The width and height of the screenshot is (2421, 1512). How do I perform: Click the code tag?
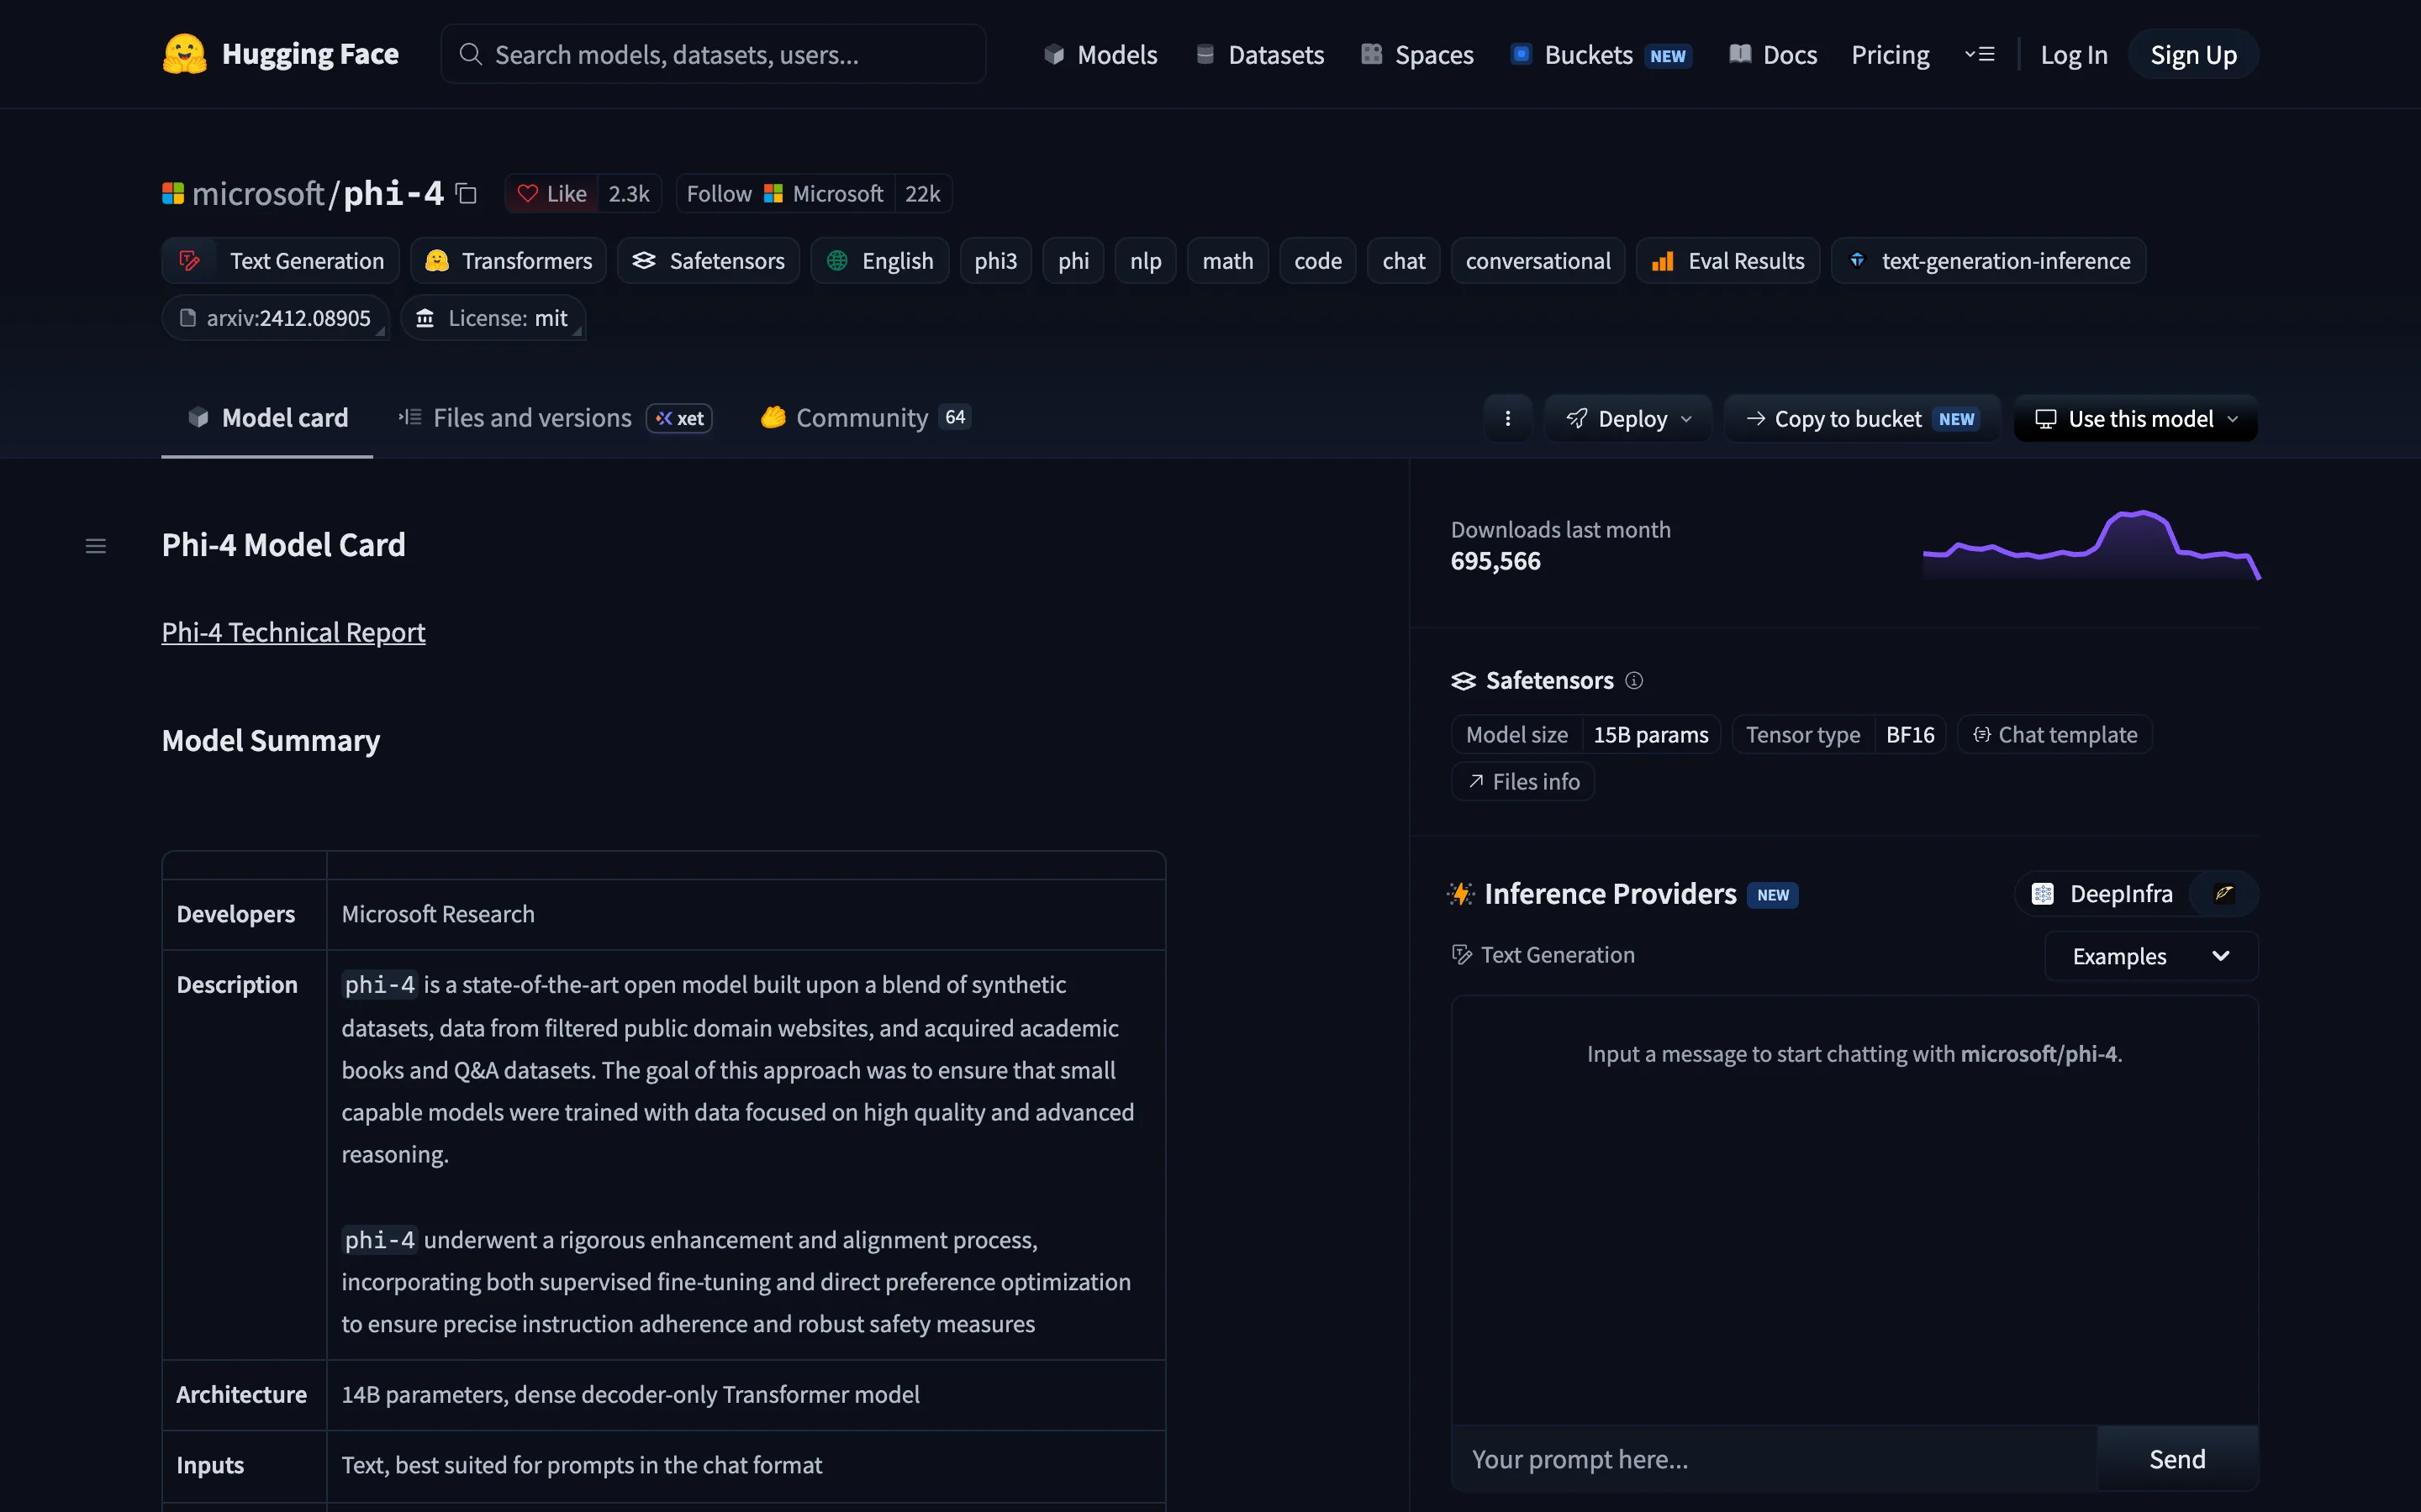[1317, 261]
